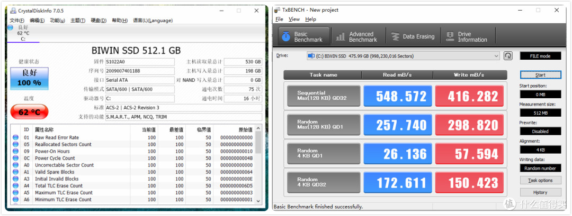
Task: Click the Writing data Random number field
Action: tap(541, 168)
